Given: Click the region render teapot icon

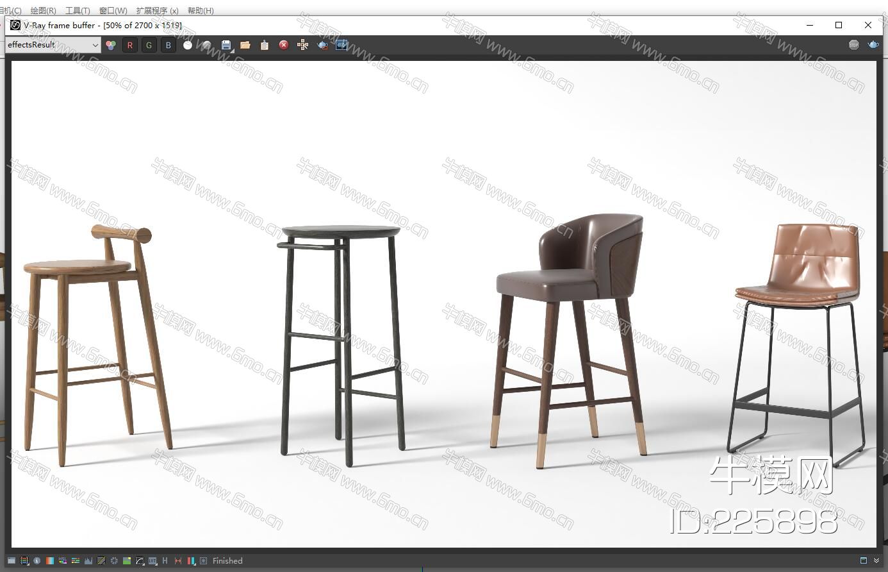Looking at the screenshot, I should pyautogui.click(x=322, y=45).
